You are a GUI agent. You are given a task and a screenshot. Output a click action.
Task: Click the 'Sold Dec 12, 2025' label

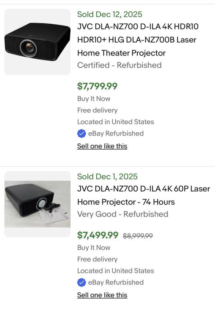[110, 14]
